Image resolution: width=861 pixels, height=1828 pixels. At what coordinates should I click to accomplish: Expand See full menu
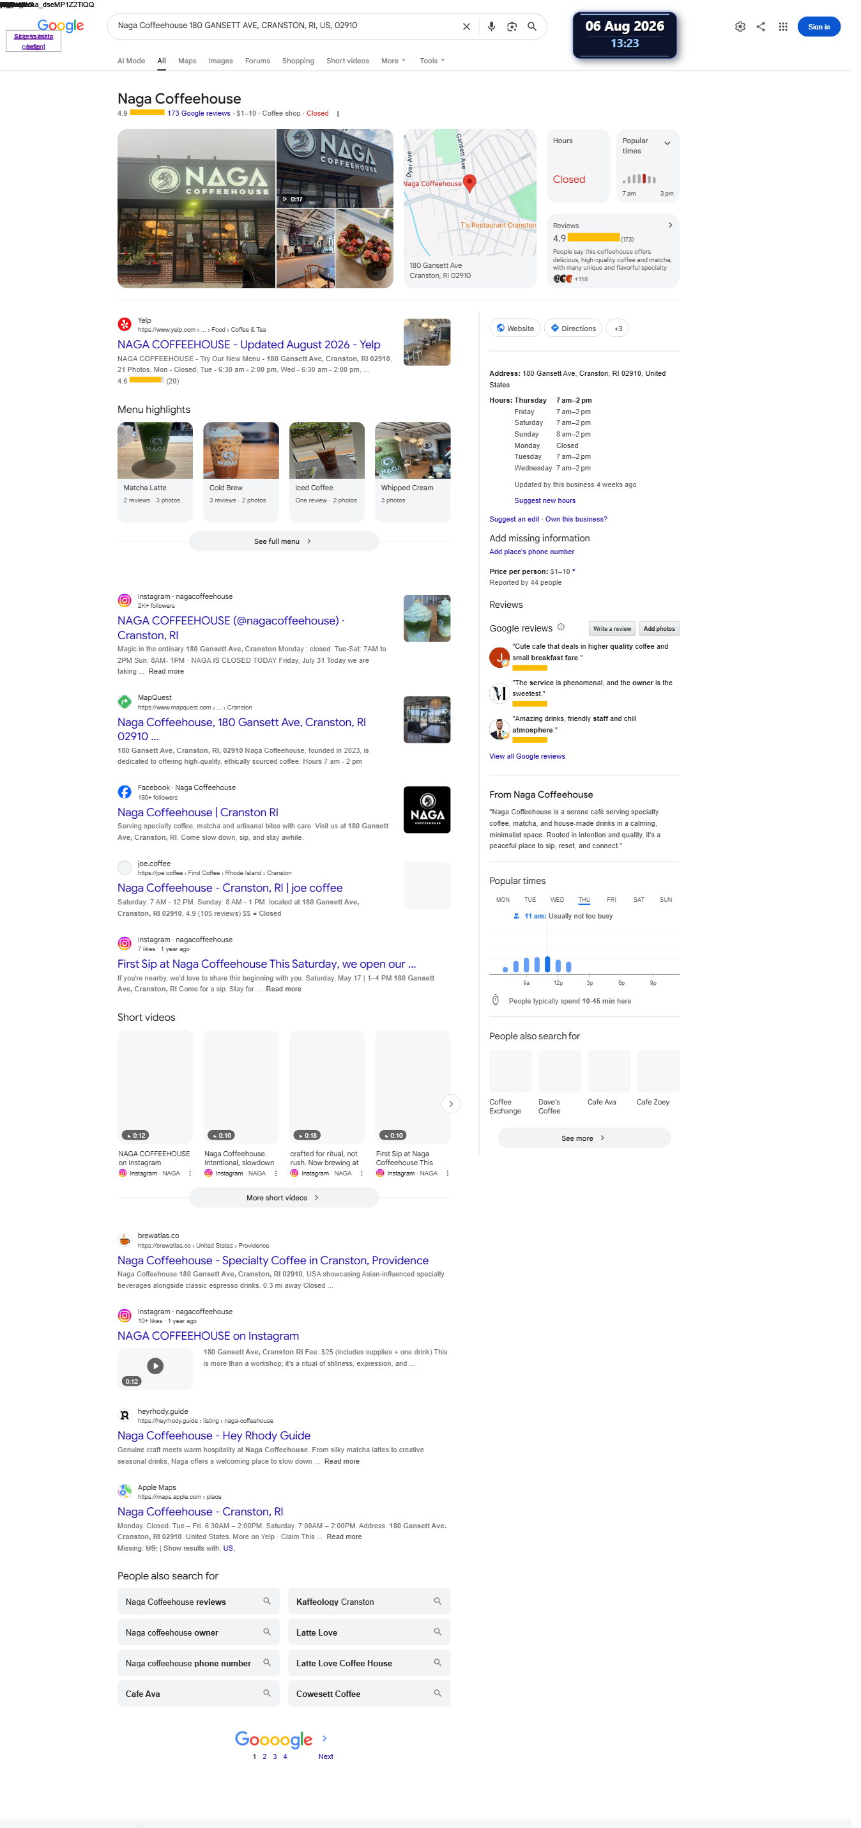284,541
